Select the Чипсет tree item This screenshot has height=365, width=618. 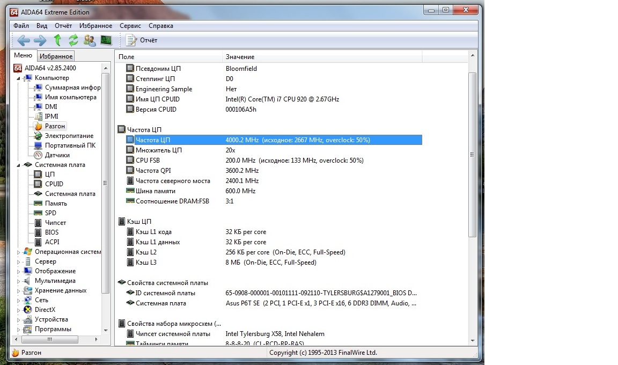pyautogui.click(x=50, y=223)
